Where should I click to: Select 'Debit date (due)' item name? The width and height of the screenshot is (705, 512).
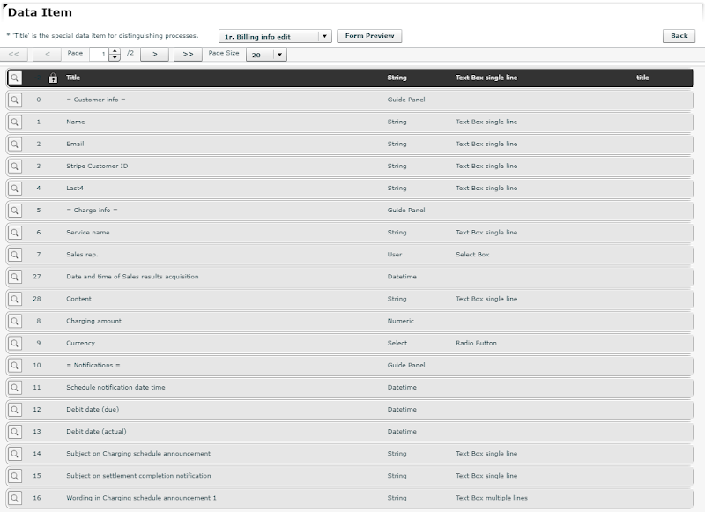click(x=93, y=410)
